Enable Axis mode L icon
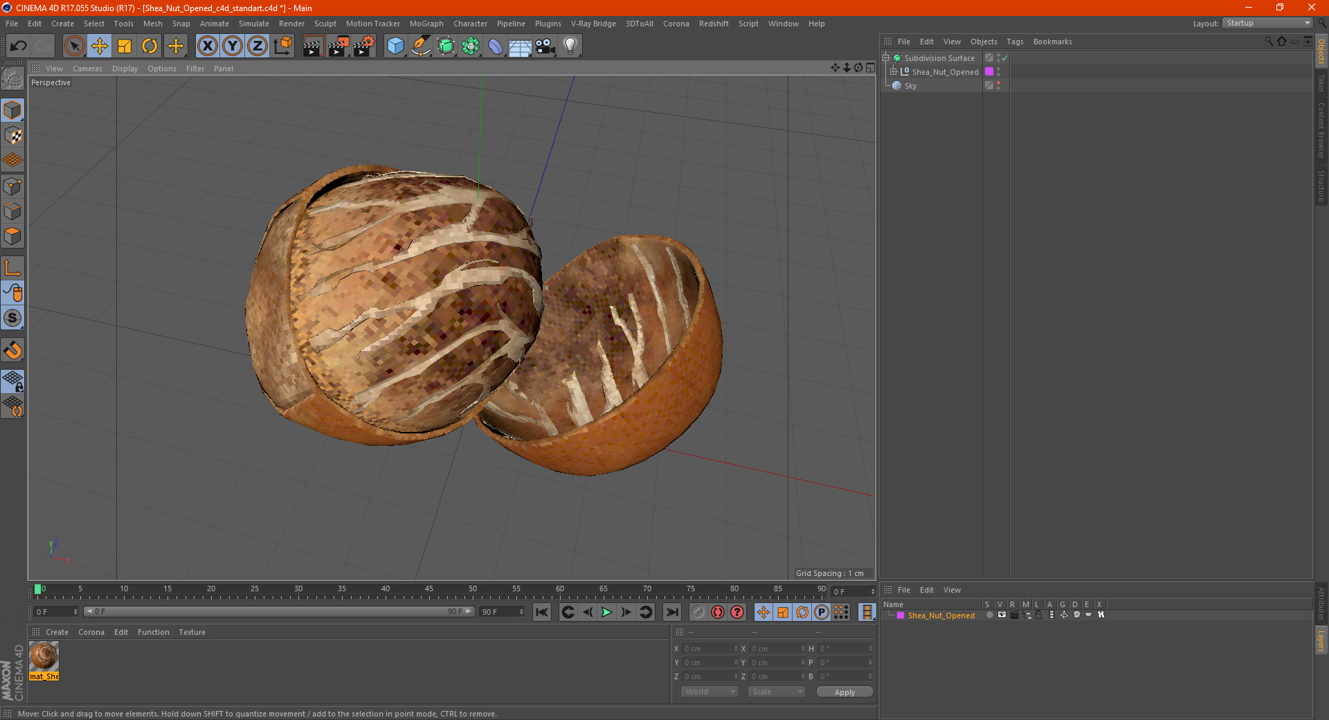The height and width of the screenshot is (720, 1329). (12, 268)
